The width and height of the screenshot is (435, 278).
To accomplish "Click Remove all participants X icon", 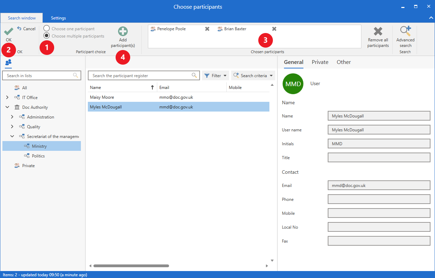I will (x=378, y=32).
